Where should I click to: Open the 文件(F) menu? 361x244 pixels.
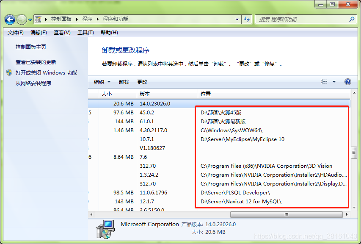[15, 33]
